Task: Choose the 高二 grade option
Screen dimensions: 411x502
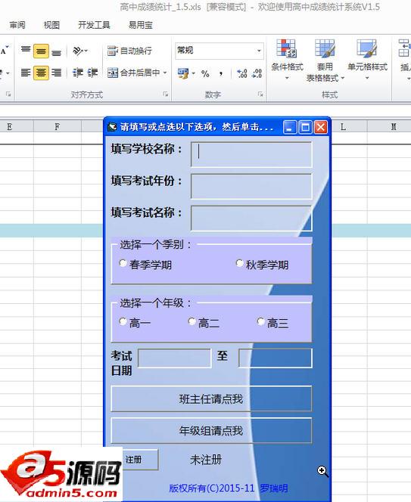Action: tap(191, 321)
